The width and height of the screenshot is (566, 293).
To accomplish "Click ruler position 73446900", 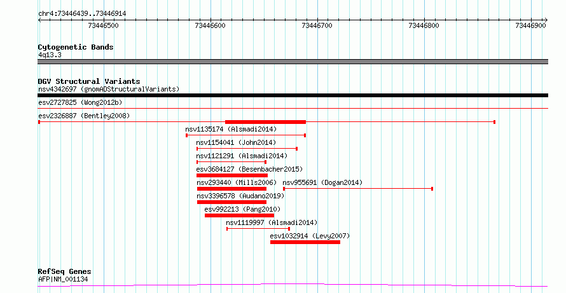I will [x=530, y=25].
